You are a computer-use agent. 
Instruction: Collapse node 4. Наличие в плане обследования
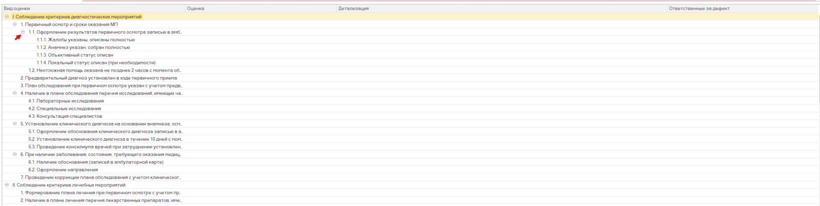(15, 93)
